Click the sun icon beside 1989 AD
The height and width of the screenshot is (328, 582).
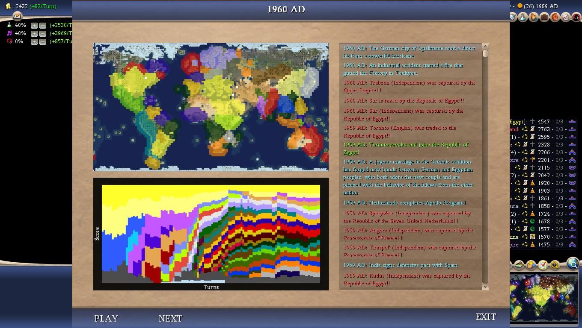pyautogui.click(x=520, y=6)
